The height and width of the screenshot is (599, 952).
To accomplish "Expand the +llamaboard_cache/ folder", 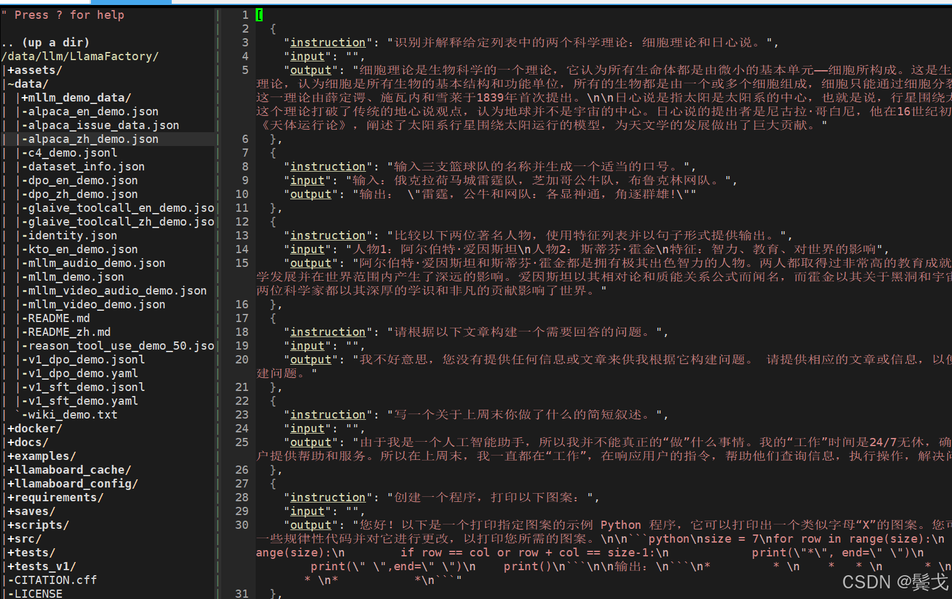I will pyautogui.click(x=70, y=470).
